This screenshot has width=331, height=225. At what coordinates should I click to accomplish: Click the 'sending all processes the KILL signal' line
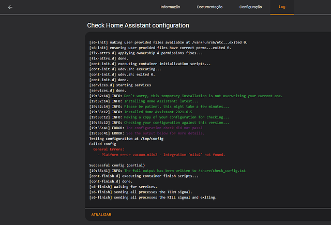pos(153,197)
